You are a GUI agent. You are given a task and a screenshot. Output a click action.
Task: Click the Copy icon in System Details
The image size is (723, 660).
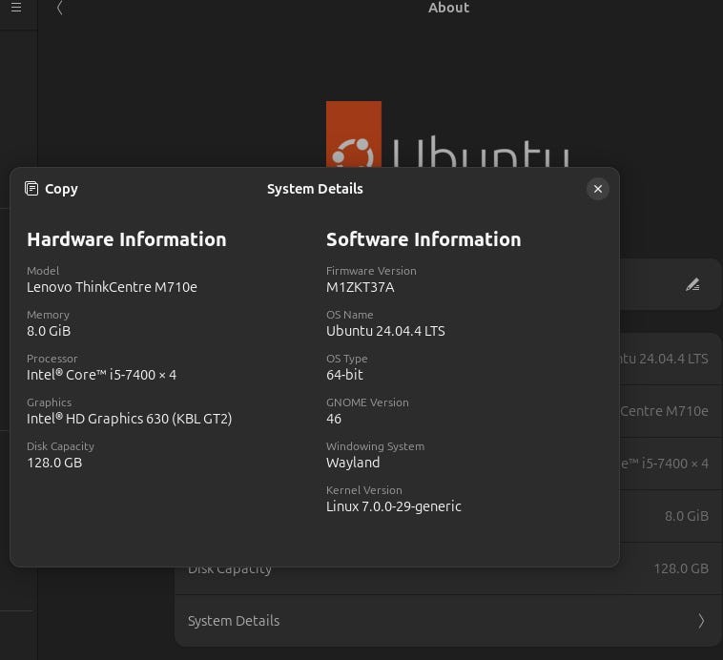tap(31, 189)
